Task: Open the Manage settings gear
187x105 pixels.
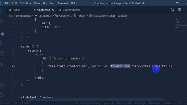Action: click(x=2, y=95)
